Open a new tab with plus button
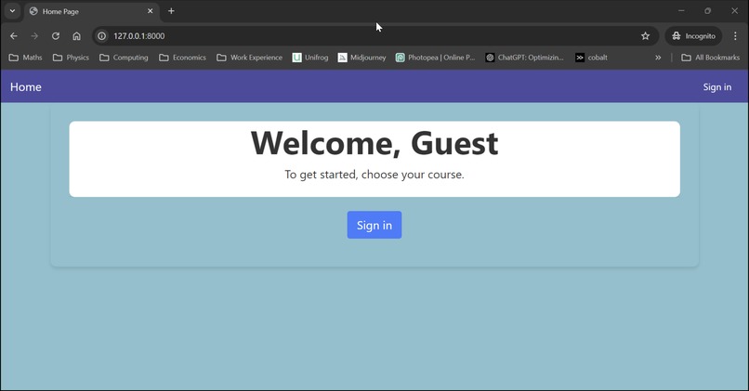The image size is (749, 391). 171,10
